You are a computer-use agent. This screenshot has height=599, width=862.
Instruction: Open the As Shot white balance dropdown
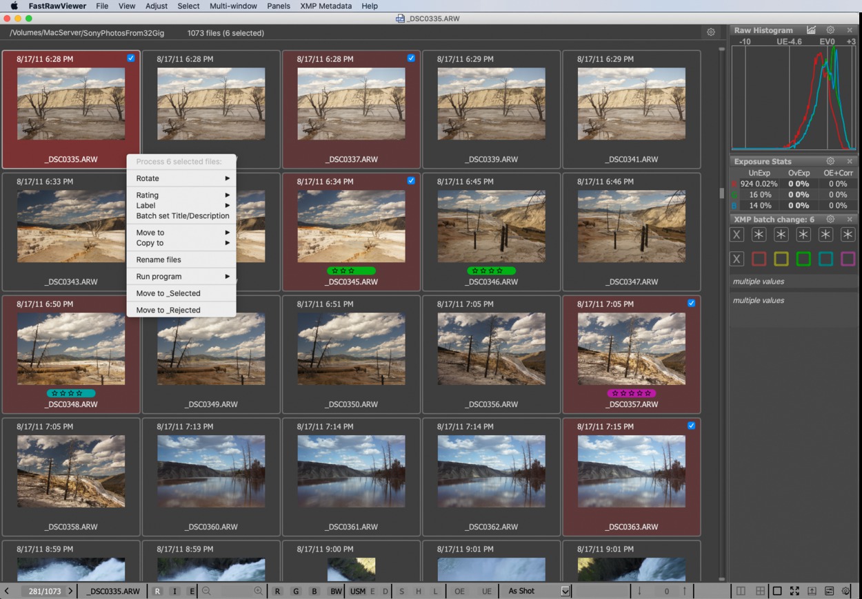[565, 591]
